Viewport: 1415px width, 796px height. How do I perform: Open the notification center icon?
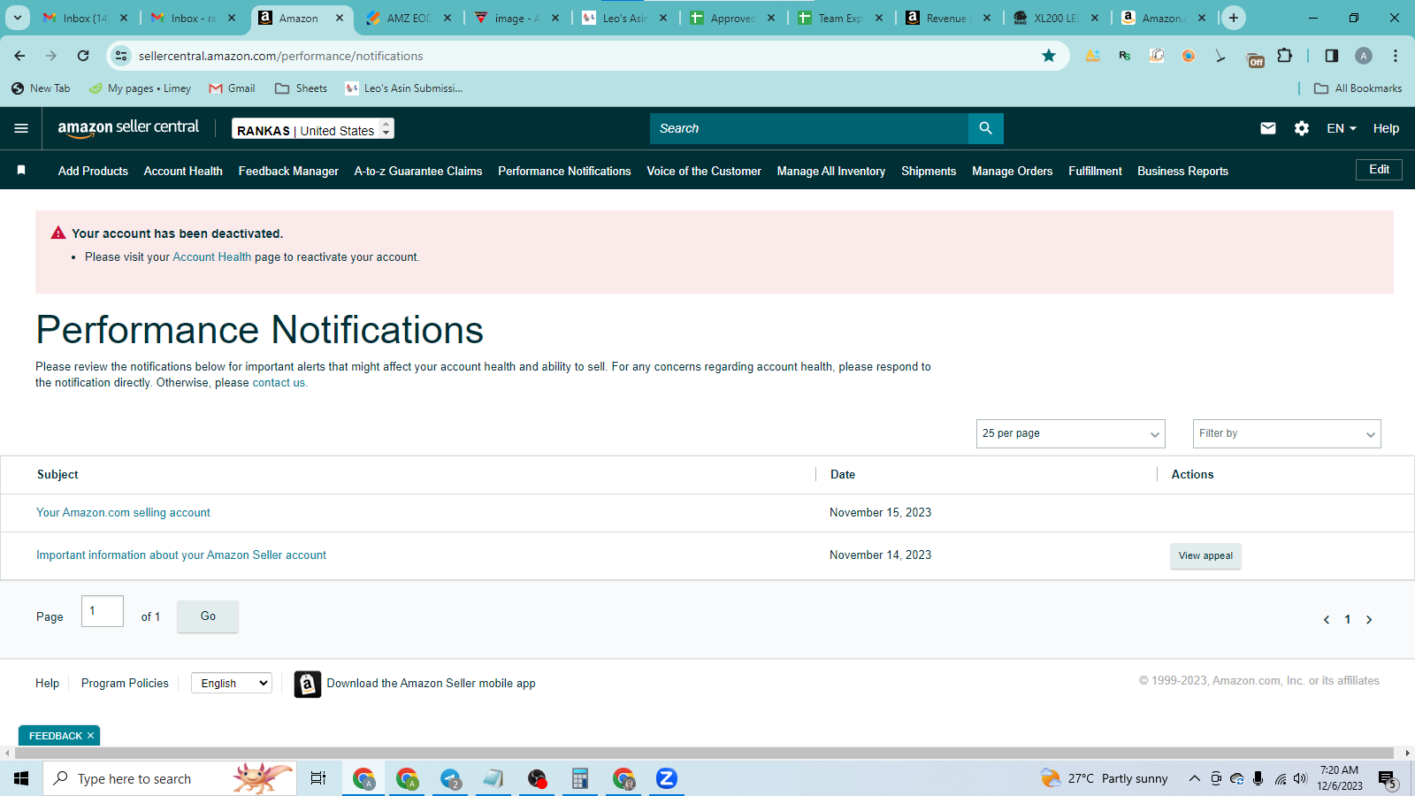(x=1387, y=779)
